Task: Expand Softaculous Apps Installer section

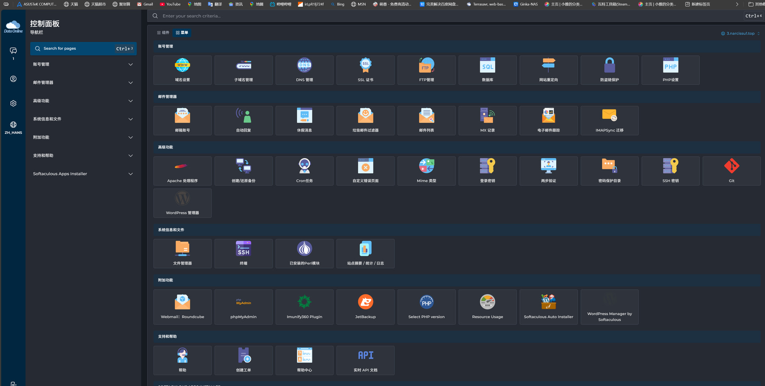Action: [83, 174]
